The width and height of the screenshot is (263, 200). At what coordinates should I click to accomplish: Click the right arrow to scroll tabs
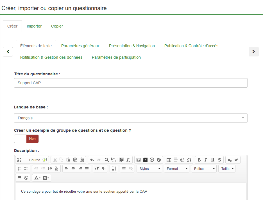(253, 52)
